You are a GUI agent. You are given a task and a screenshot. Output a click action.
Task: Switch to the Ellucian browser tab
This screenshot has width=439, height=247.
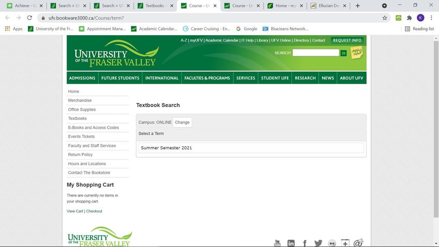(x=328, y=6)
